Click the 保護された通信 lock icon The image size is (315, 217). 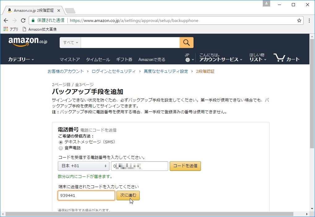(x=32, y=20)
